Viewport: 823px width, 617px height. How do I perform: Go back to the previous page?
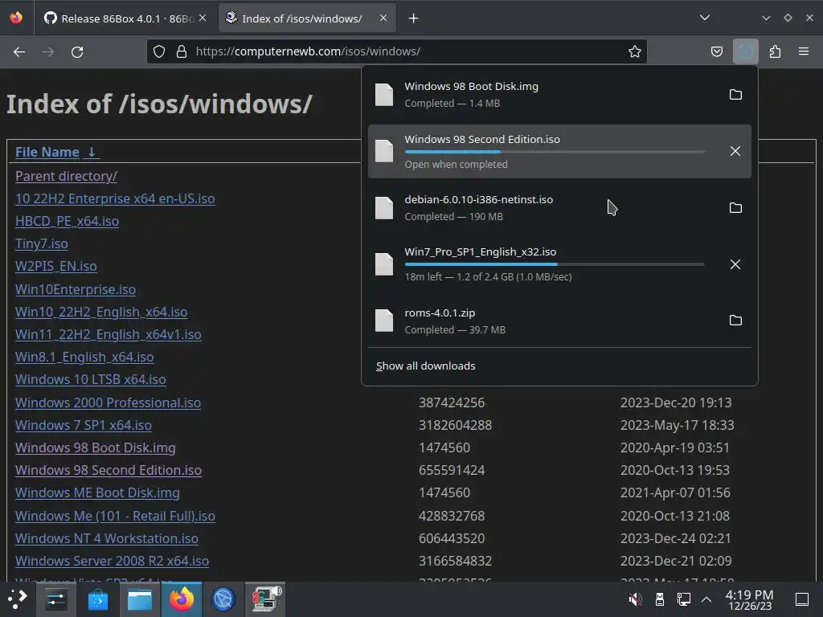(19, 51)
